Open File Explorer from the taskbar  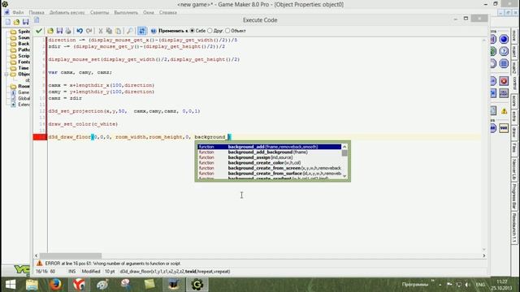point(32,285)
